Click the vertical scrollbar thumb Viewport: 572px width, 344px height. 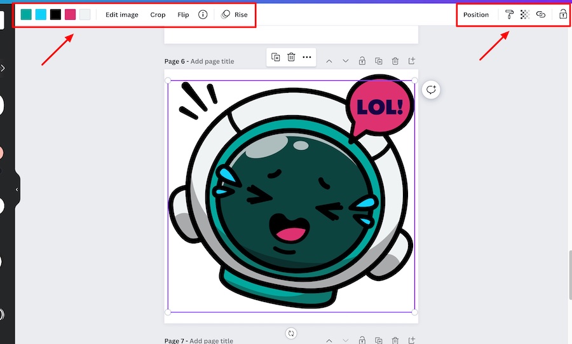click(570, 275)
